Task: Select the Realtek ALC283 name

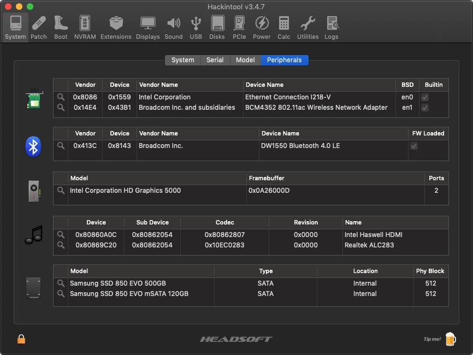Action: coord(369,245)
